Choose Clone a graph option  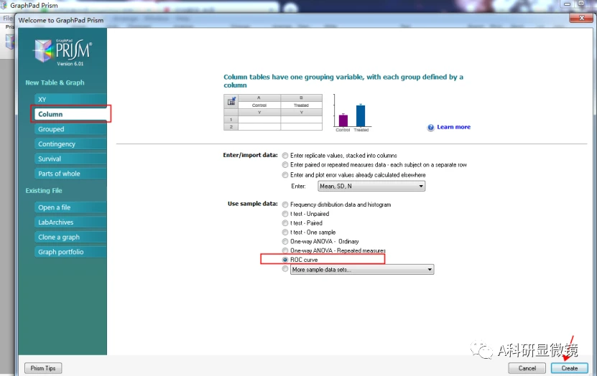[x=70, y=237]
